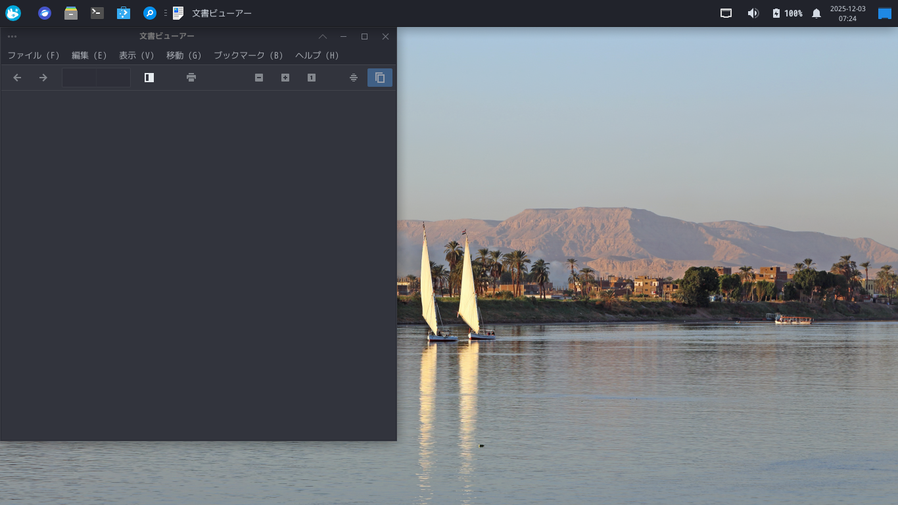Launch the terminal from the panel
898x505 pixels.
pos(97,13)
